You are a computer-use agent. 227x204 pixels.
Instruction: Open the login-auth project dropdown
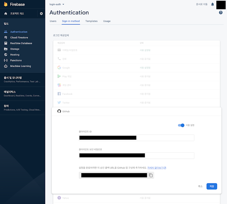point(57,4)
